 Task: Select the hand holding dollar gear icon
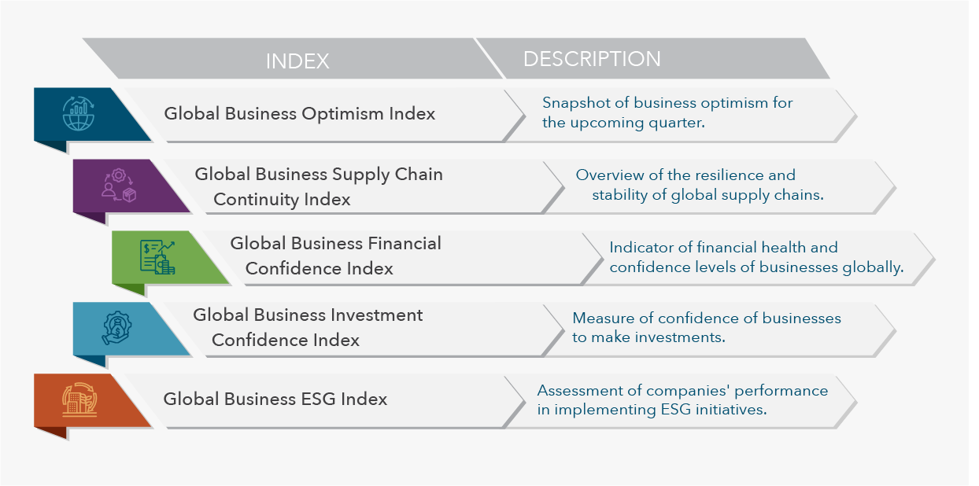(x=118, y=329)
